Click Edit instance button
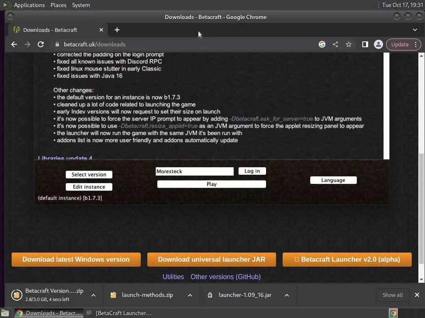 89,187
